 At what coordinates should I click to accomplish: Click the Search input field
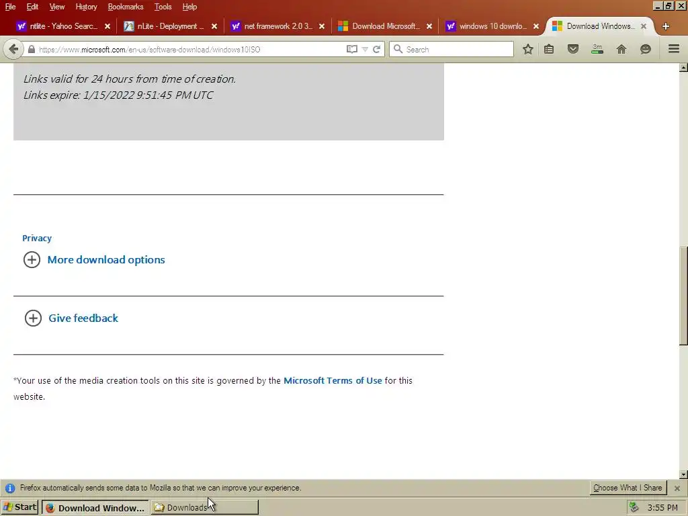point(451,49)
